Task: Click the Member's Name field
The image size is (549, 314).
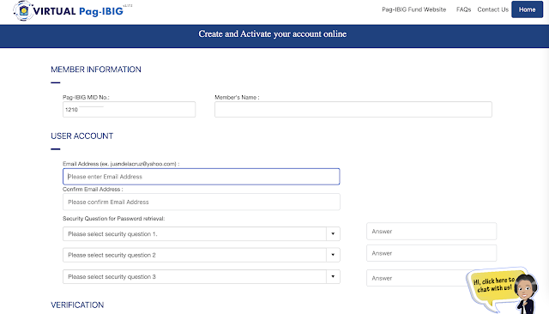Action: (x=353, y=110)
